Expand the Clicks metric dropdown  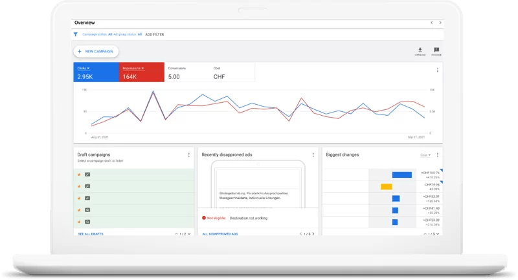click(89, 68)
